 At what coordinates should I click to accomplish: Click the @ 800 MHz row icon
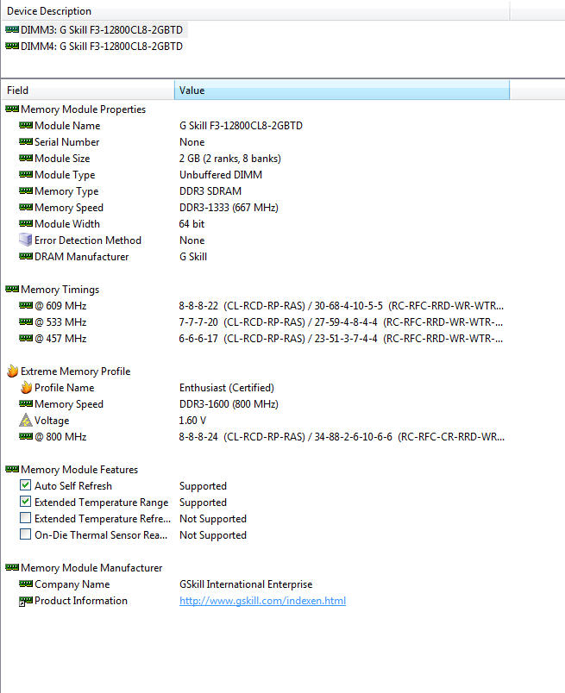click(x=26, y=437)
